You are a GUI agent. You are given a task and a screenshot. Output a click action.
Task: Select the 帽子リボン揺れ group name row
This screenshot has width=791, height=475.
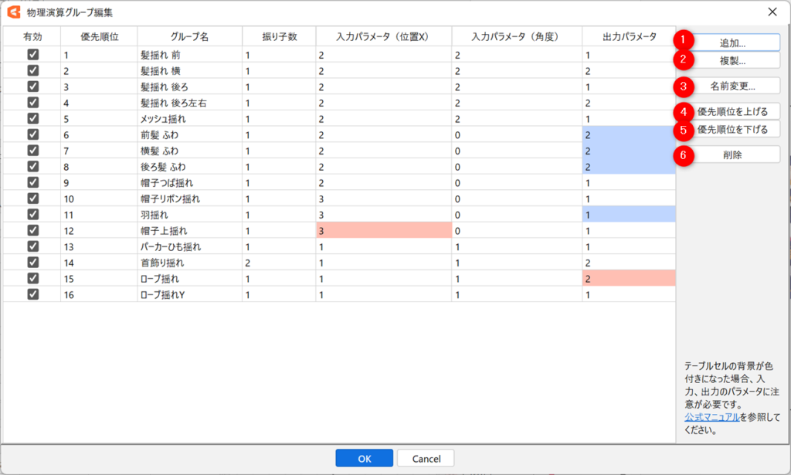[x=189, y=198]
